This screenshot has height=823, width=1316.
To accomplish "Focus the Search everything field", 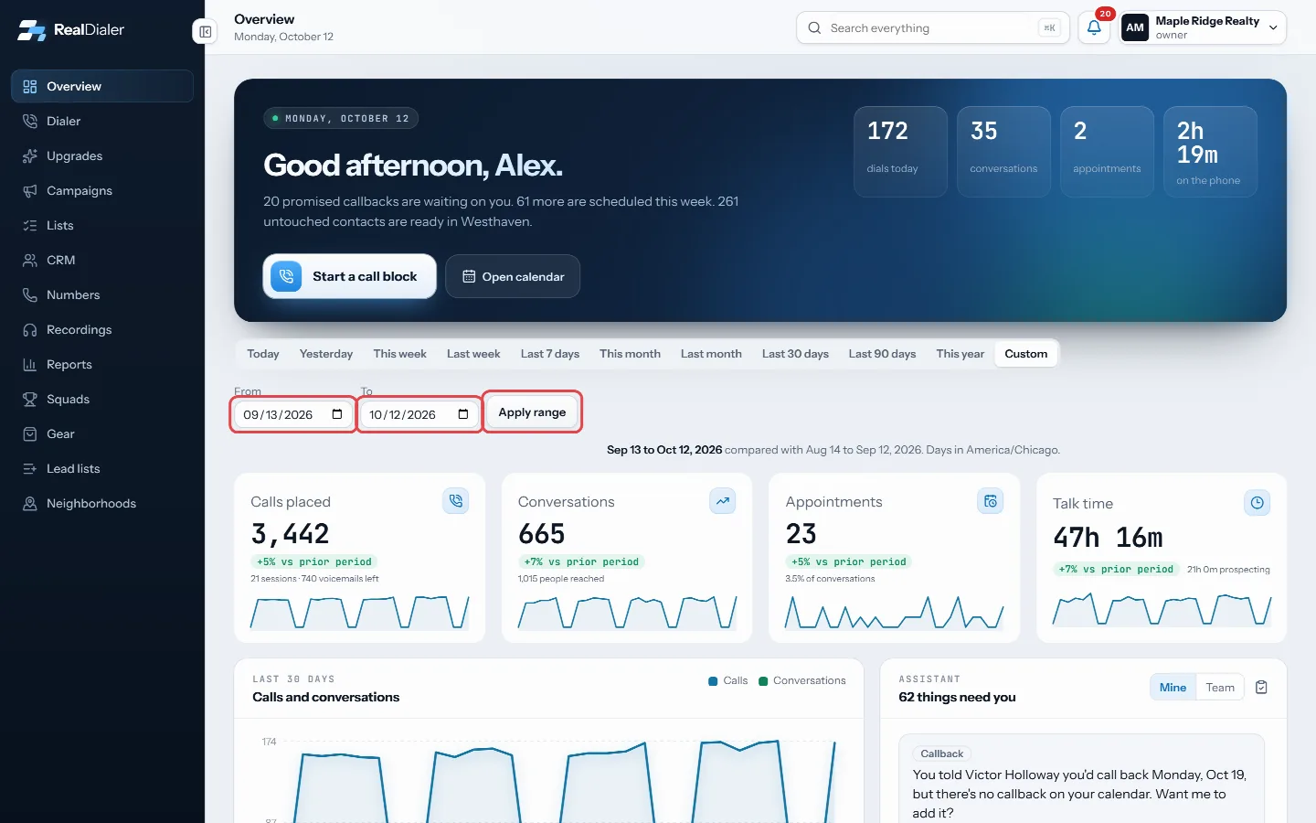I will tap(932, 27).
